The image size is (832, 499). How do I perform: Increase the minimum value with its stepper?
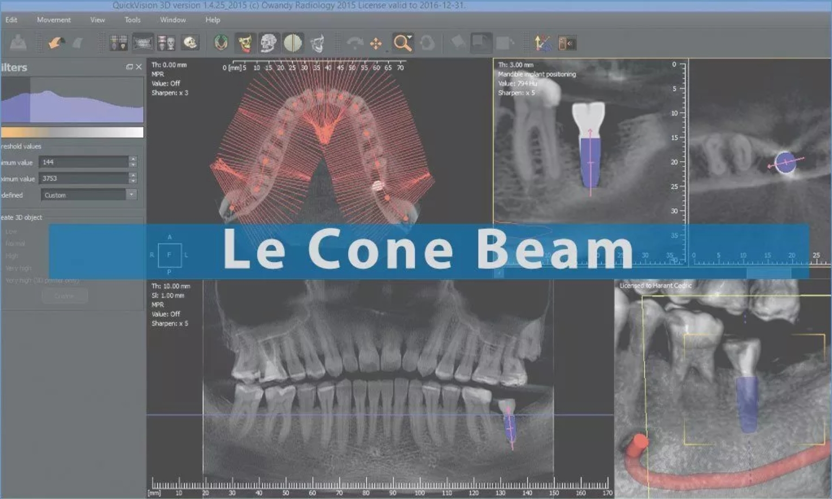(x=133, y=159)
